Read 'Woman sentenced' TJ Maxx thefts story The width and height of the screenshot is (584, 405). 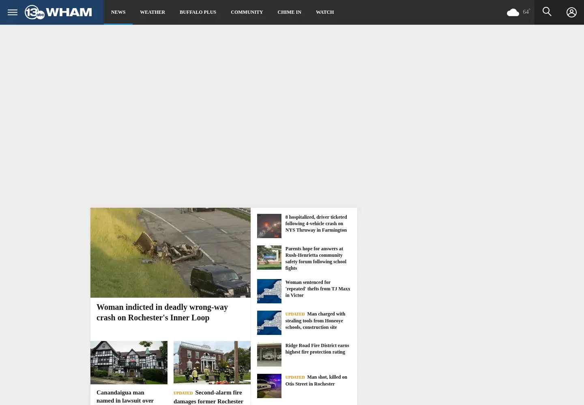point(318,289)
